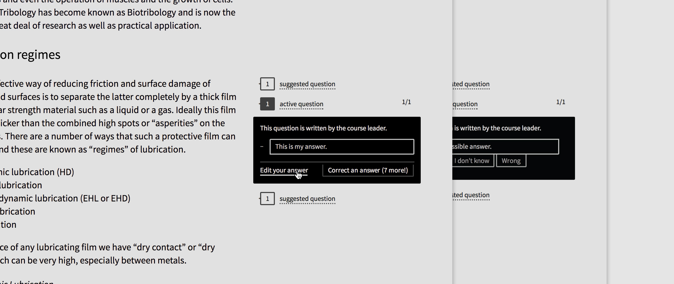Click the "1/1" progress counter on left panel

pyautogui.click(x=407, y=102)
